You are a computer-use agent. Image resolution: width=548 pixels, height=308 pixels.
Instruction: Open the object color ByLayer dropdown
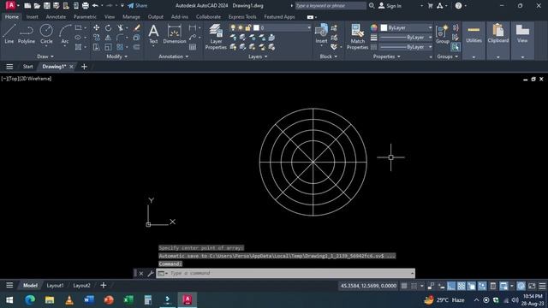click(406, 27)
